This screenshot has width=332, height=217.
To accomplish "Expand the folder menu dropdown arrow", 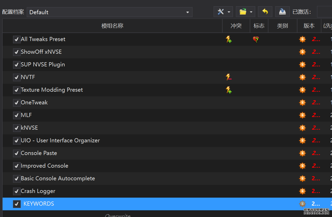I will pyautogui.click(x=251, y=12).
